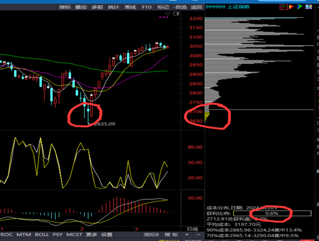Select the cost distribution chart icon
This screenshot has height=241, width=319.
pos(283,7)
